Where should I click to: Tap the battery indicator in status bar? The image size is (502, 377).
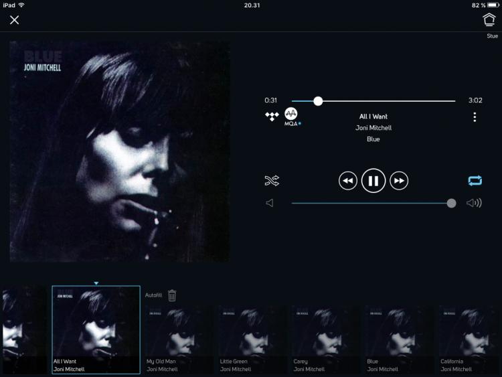point(493,5)
